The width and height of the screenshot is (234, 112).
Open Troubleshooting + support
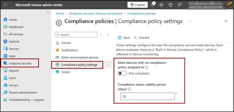pos(26,100)
